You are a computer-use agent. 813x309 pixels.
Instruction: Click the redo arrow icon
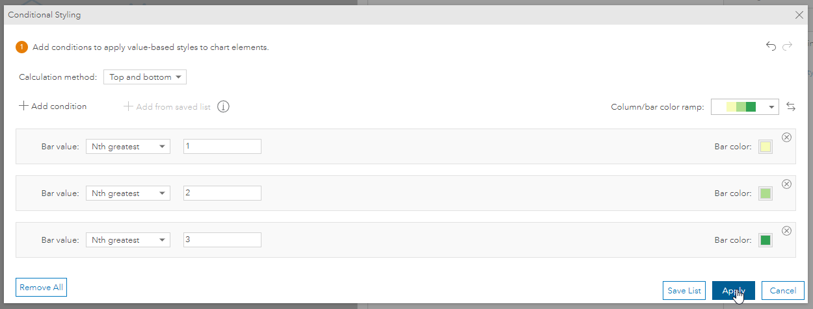tap(788, 46)
